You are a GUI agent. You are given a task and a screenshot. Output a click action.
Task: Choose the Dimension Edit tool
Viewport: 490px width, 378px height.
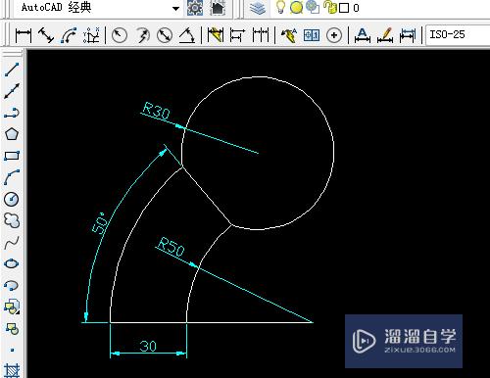click(363, 35)
